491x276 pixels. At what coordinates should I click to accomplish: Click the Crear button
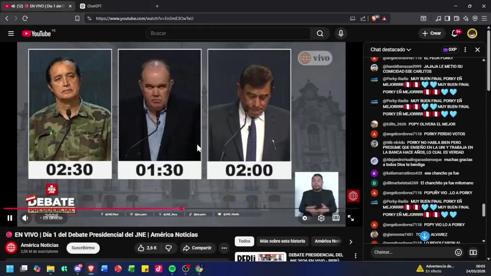(x=432, y=33)
